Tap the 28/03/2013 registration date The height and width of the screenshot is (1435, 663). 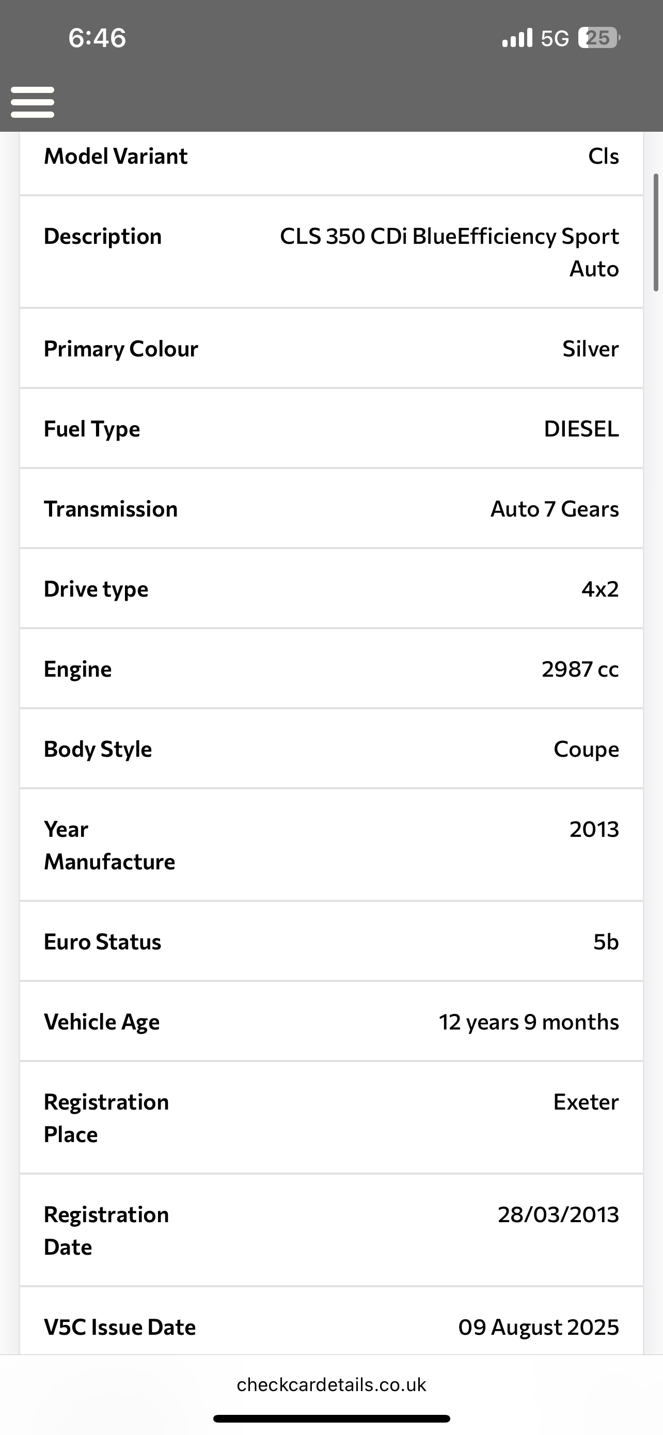click(x=558, y=1214)
